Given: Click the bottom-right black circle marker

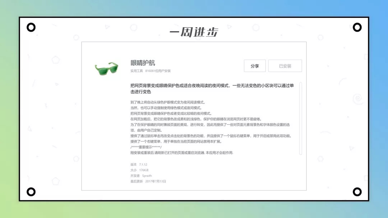Looking at the screenshot, I should tap(357, 191).
